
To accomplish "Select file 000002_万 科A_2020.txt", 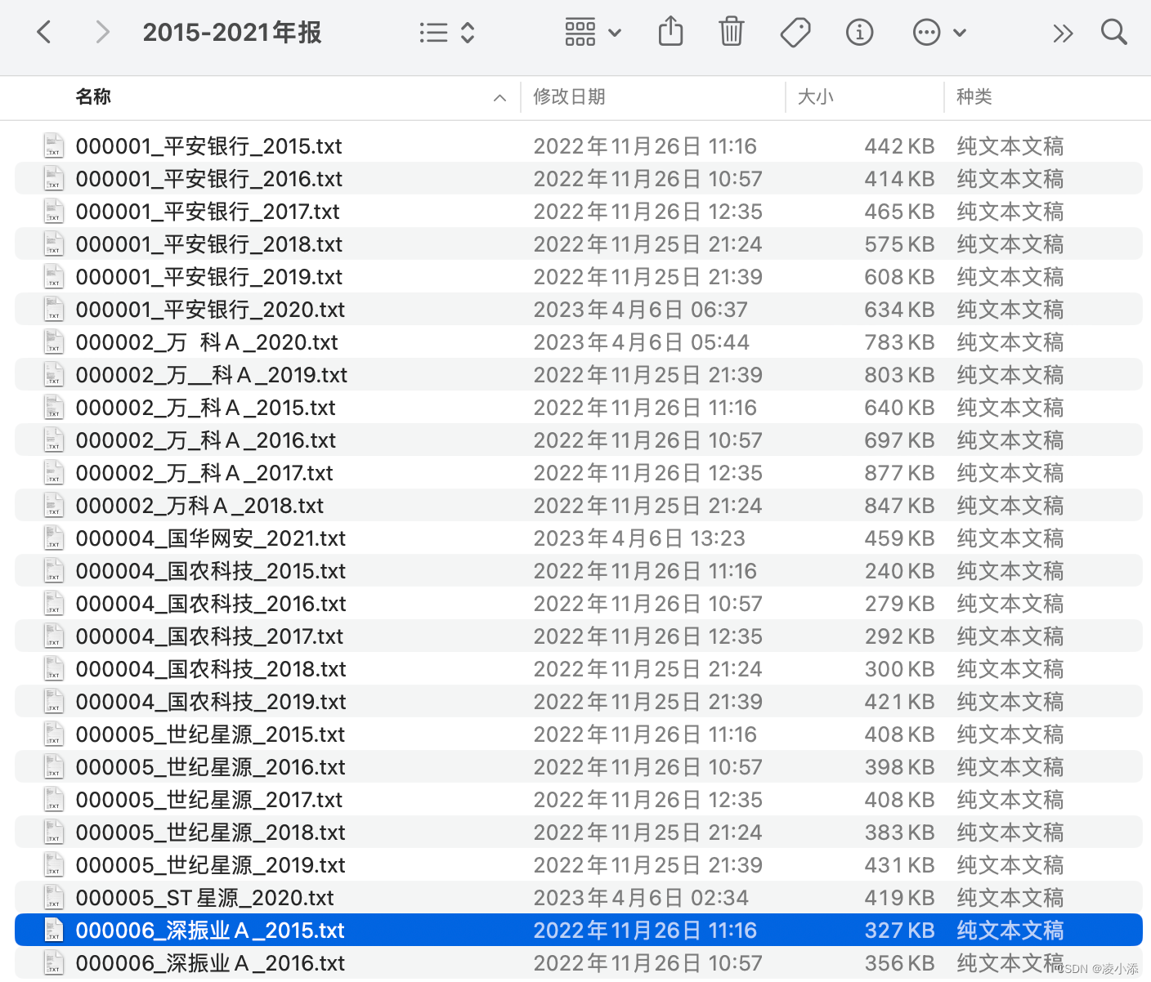I will pyautogui.click(x=579, y=341).
